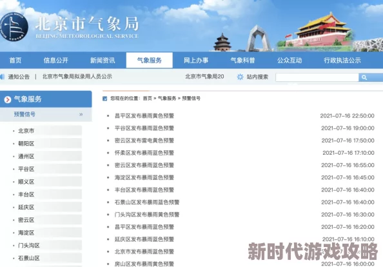Click timestamp 2021-07-16 16:45:00

click(348, 177)
